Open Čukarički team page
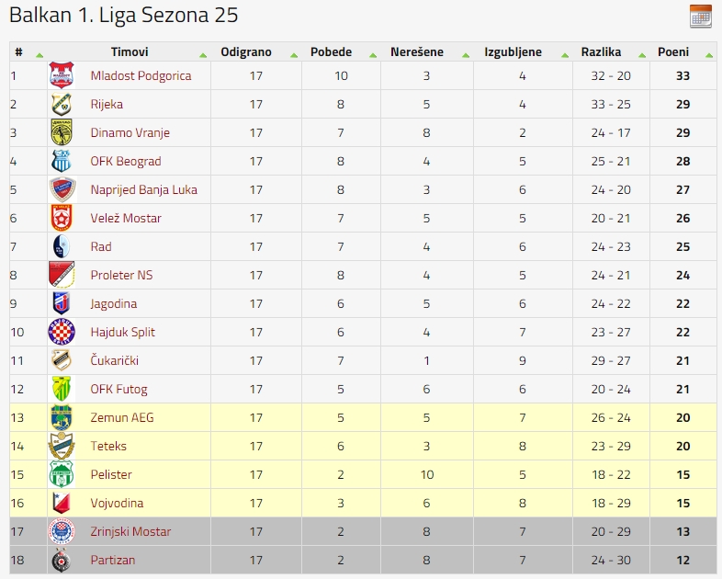 [114, 360]
